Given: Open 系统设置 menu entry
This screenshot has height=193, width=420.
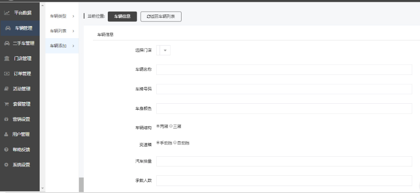Looking at the screenshot, I should pos(21,165).
